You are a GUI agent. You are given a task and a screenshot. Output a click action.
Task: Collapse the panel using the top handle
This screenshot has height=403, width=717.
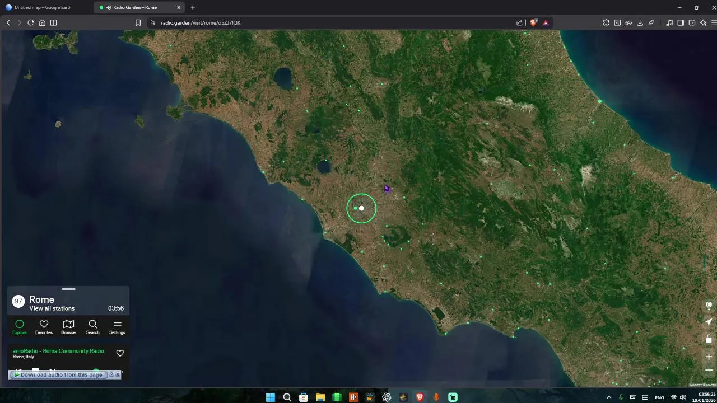coord(68,289)
